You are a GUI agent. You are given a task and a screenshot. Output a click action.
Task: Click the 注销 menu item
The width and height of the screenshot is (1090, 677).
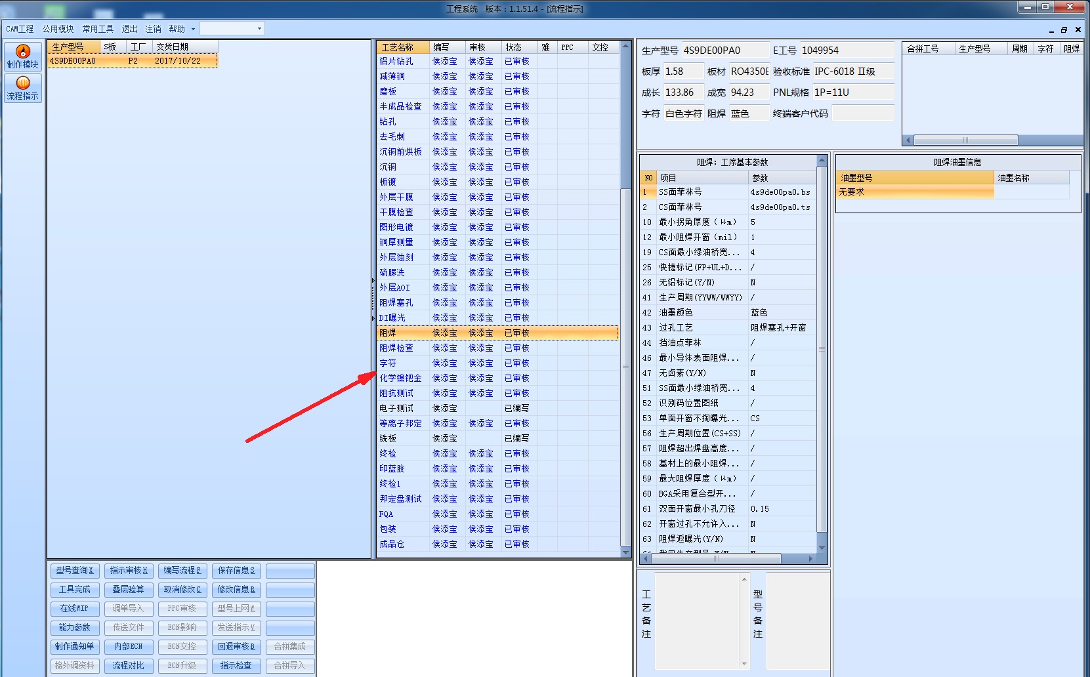click(x=153, y=29)
